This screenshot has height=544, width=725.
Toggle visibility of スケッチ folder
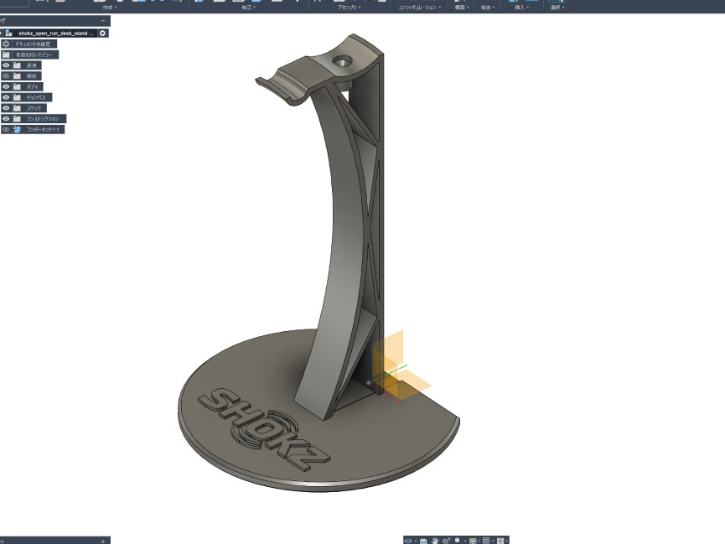(6, 108)
